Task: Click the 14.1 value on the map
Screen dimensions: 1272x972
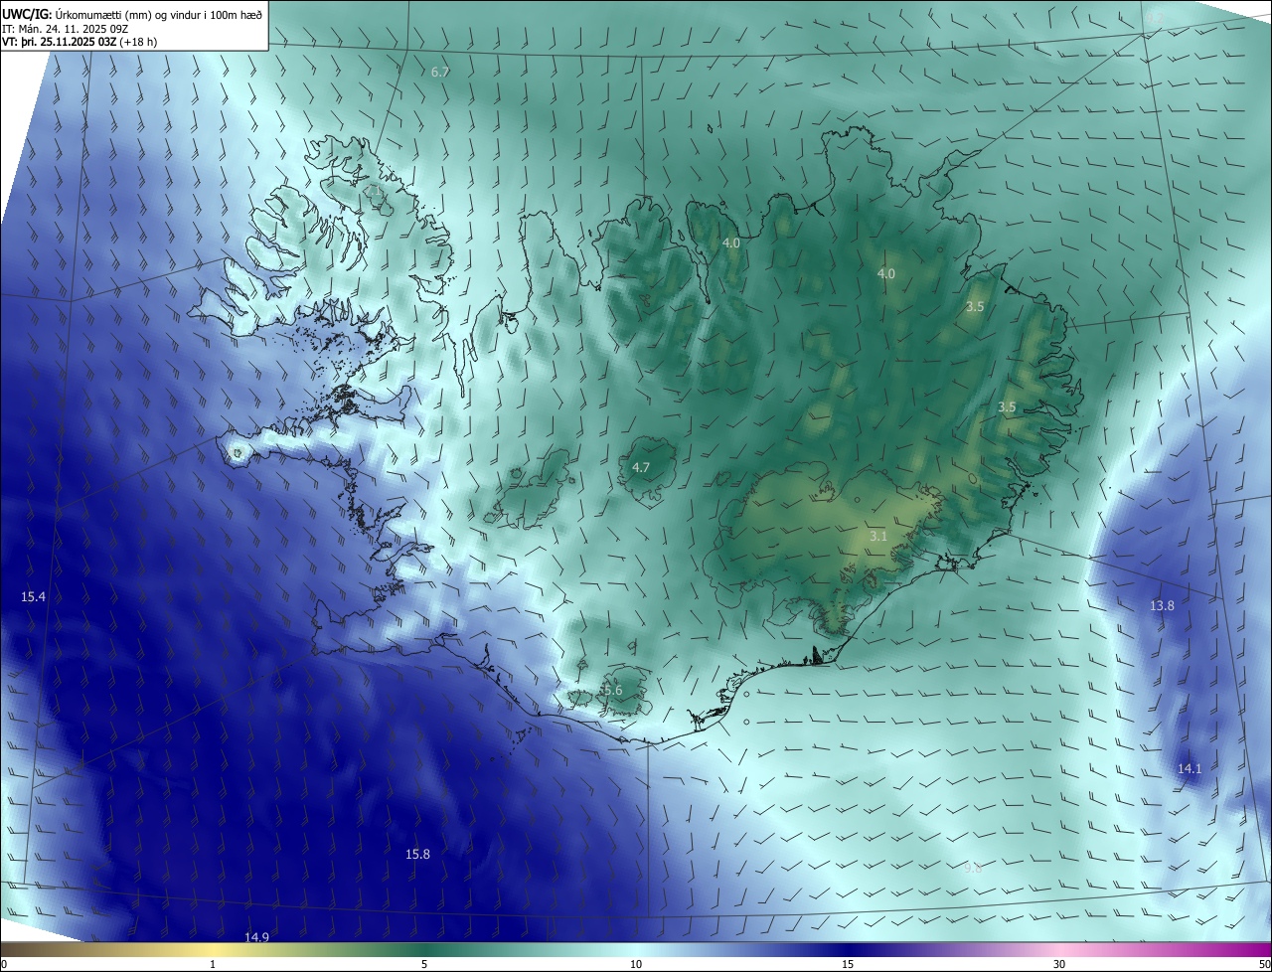Action: (1190, 768)
